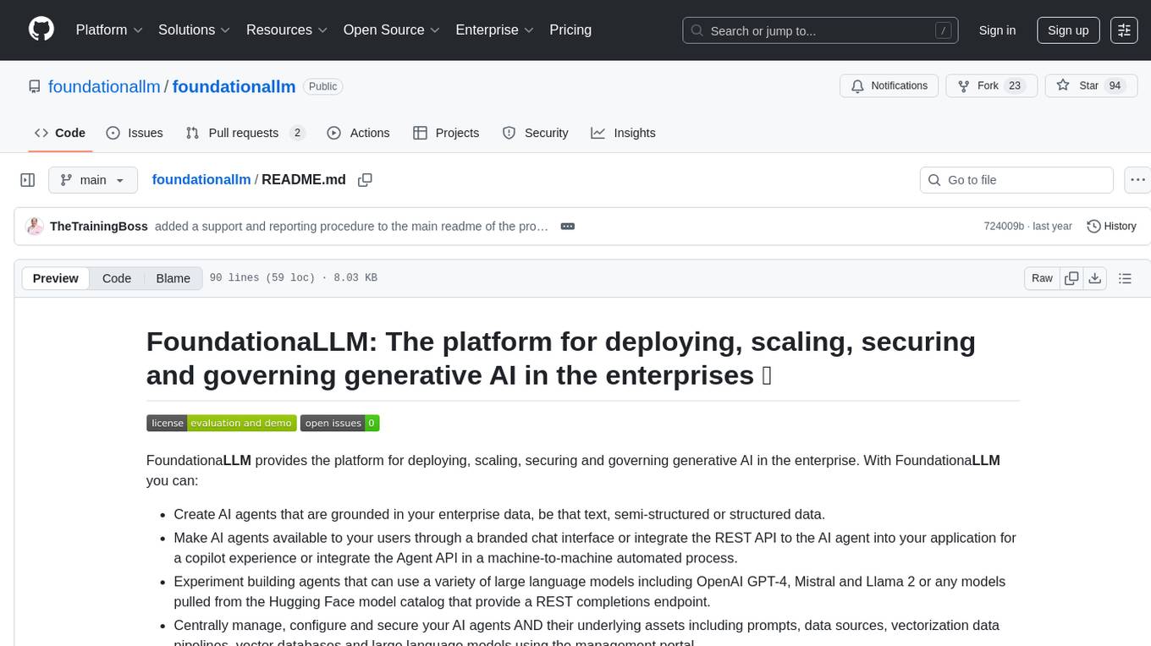The image size is (1151, 646).
Task: Open the Projects tab
Action: [x=446, y=133]
